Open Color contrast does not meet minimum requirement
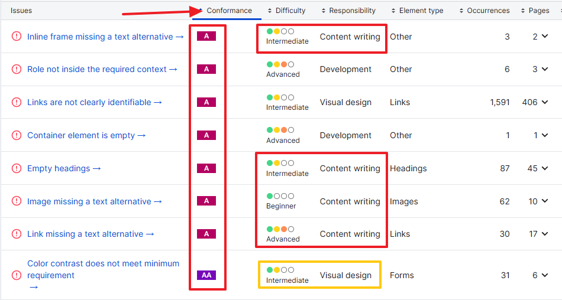 [103, 269]
